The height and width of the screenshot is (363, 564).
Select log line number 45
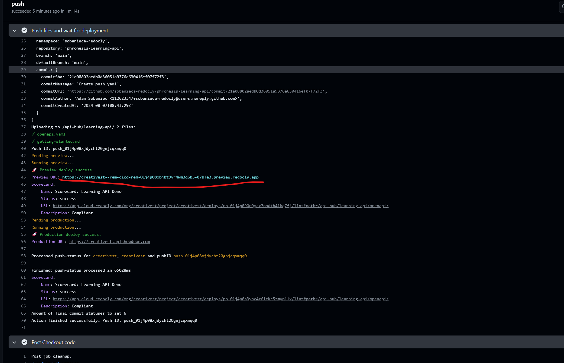click(23, 177)
